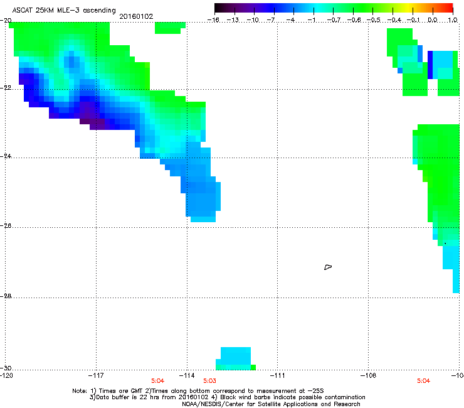464x408 pixels.
Task: Click the title 'ASCAT 25KM MLE-3 ascending'
Action: tap(64, 10)
